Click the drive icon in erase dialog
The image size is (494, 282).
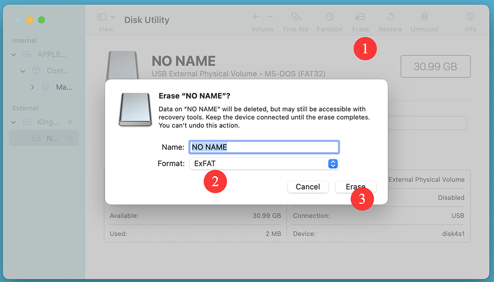tap(135, 110)
